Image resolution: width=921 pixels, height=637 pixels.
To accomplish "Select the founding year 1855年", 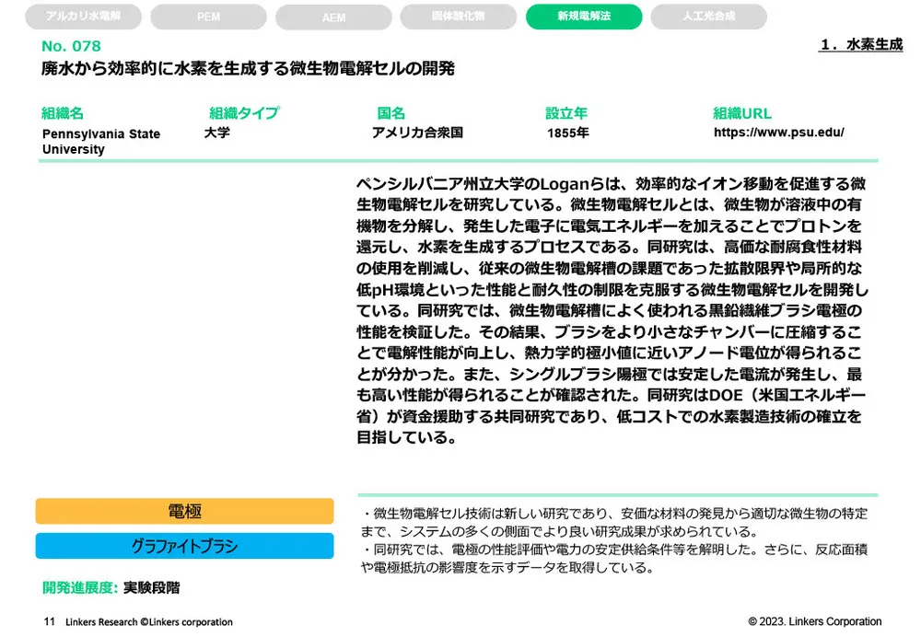I will point(568,133).
